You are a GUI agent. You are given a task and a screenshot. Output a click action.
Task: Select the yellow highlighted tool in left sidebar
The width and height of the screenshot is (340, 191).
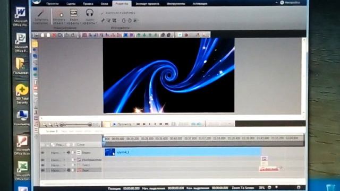coord(35,44)
